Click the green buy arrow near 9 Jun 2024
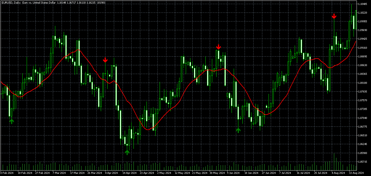 239,130
